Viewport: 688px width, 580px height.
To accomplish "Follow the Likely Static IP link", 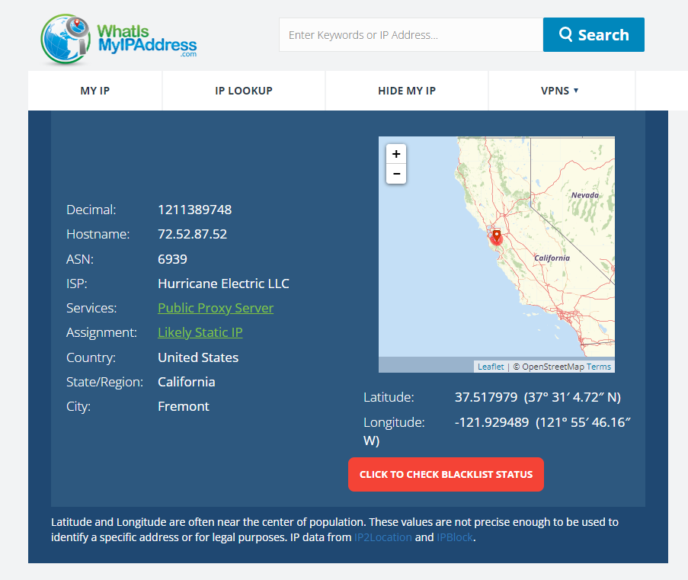I will 200,332.
